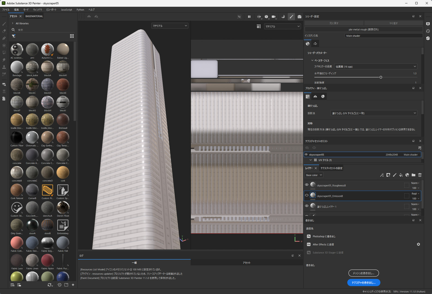432x294 pixels.
Task: Click the camera screenshot icon in viewport toolbar
Action: coord(299,17)
